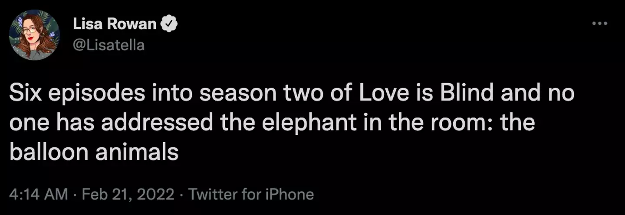Click "balloon animals" on the last line

pos(94,152)
